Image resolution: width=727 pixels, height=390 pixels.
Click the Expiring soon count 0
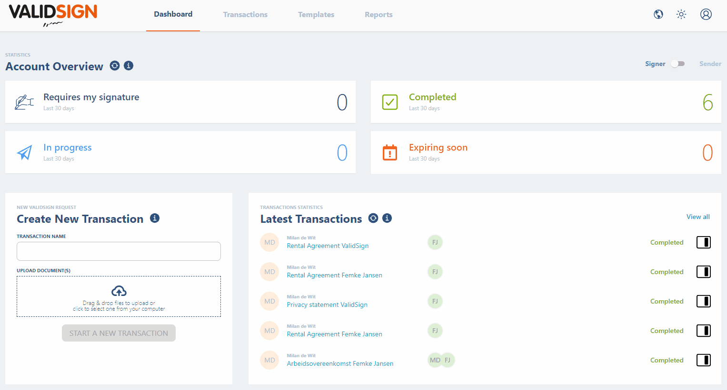[707, 152]
